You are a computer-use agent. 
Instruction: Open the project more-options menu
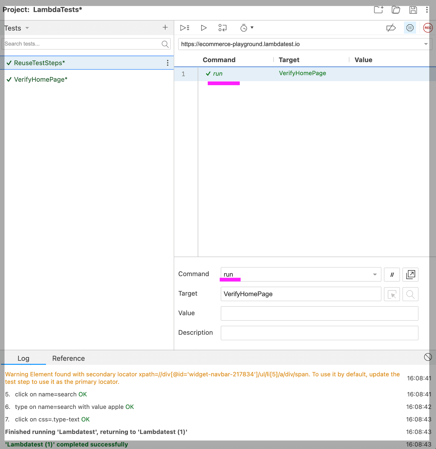pyautogui.click(x=427, y=10)
